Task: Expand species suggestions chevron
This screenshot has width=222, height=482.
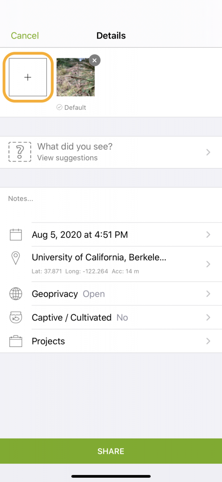Action: [x=208, y=152]
